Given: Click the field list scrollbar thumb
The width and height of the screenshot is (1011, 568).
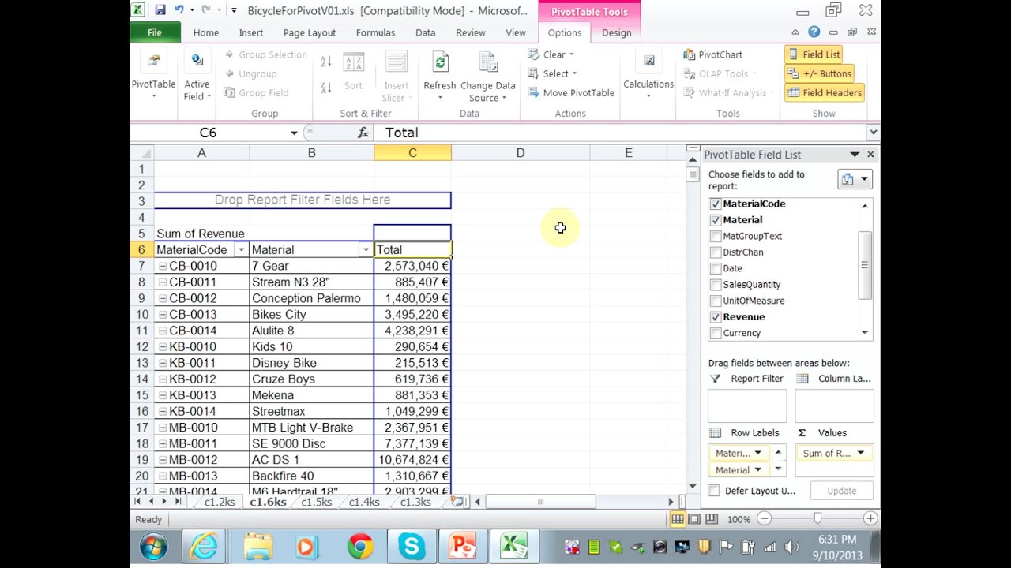Looking at the screenshot, I should pyautogui.click(x=865, y=266).
